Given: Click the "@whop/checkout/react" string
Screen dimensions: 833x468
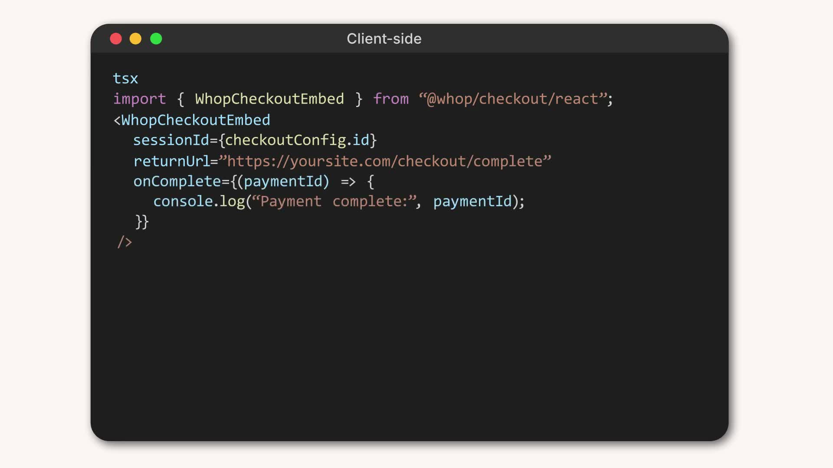Looking at the screenshot, I should 513,99.
